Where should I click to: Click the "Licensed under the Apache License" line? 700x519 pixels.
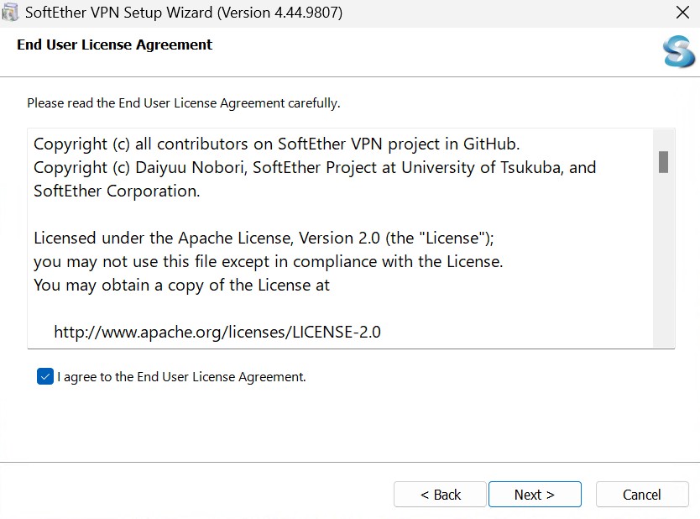click(x=269, y=238)
